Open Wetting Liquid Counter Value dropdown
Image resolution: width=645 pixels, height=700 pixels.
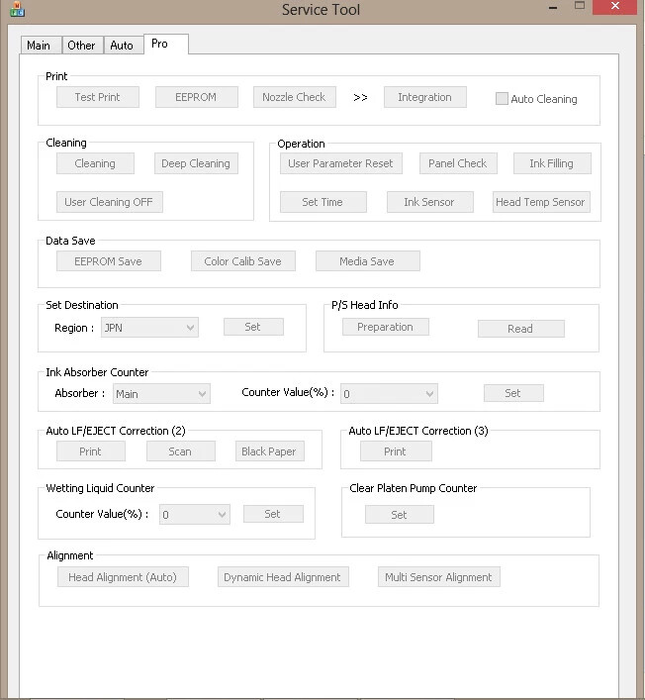coord(195,514)
